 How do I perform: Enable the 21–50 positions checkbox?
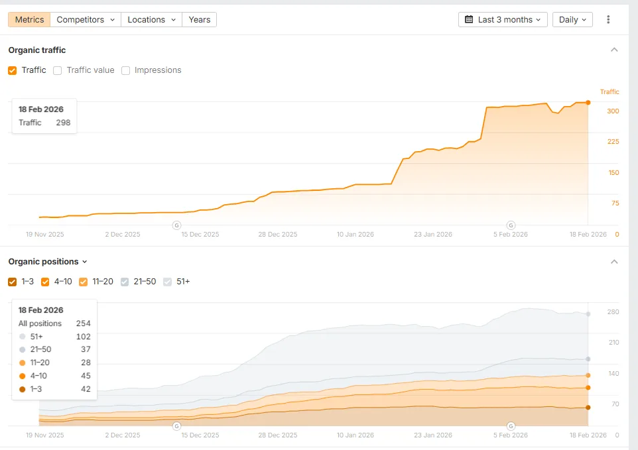[x=124, y=282]
